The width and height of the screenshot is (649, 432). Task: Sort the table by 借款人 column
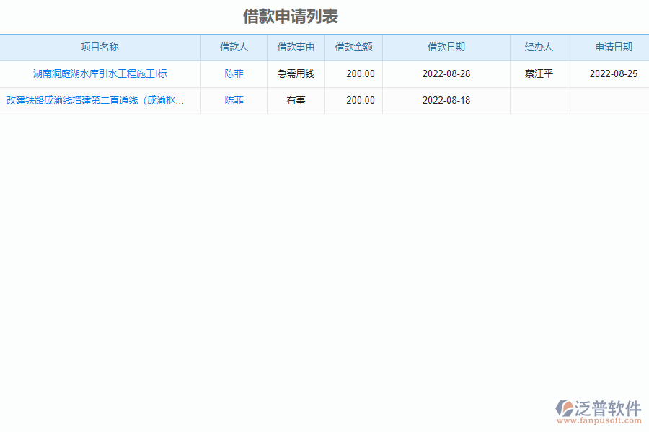(233, 47)
